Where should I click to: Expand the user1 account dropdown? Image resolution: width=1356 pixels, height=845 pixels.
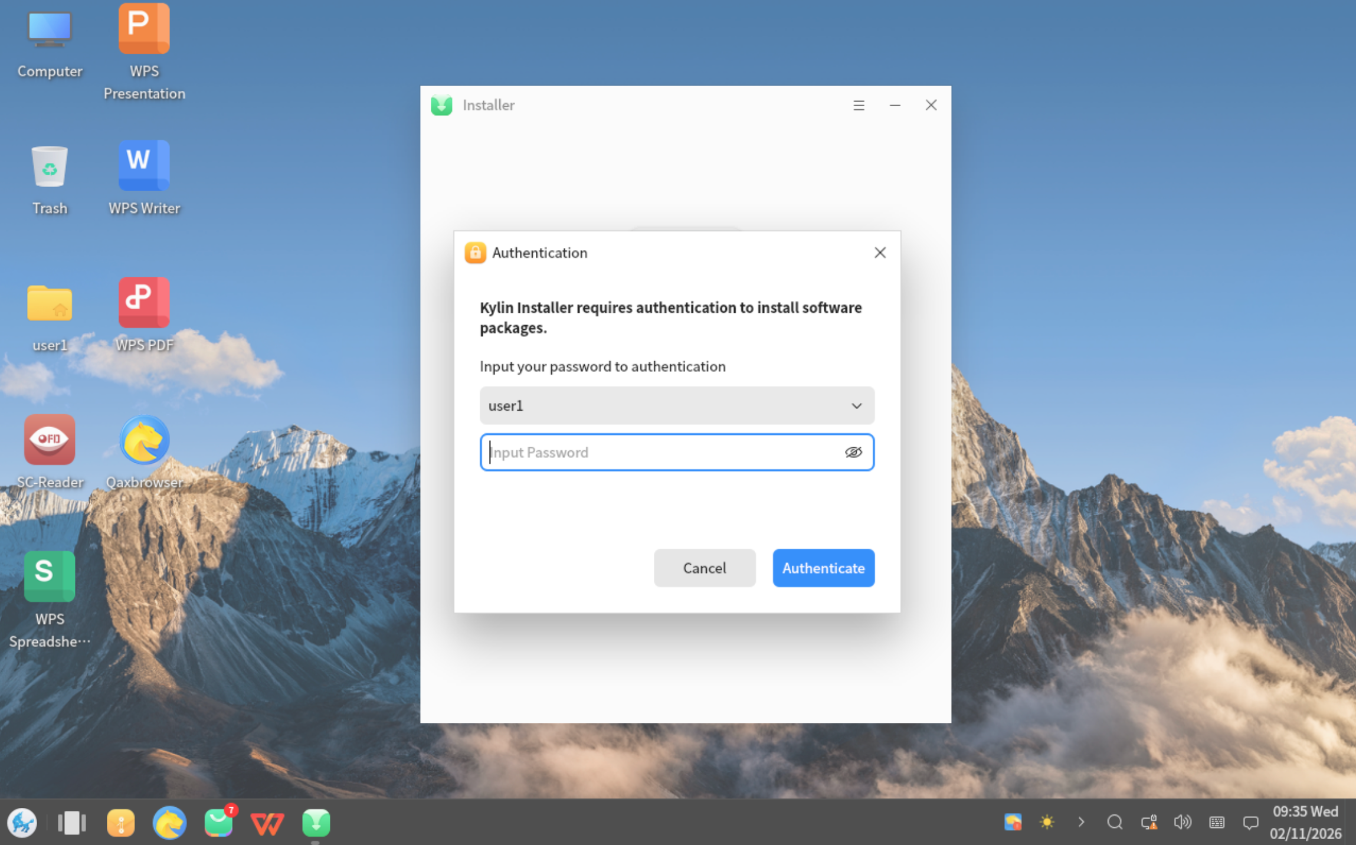[x=856, y=405]
